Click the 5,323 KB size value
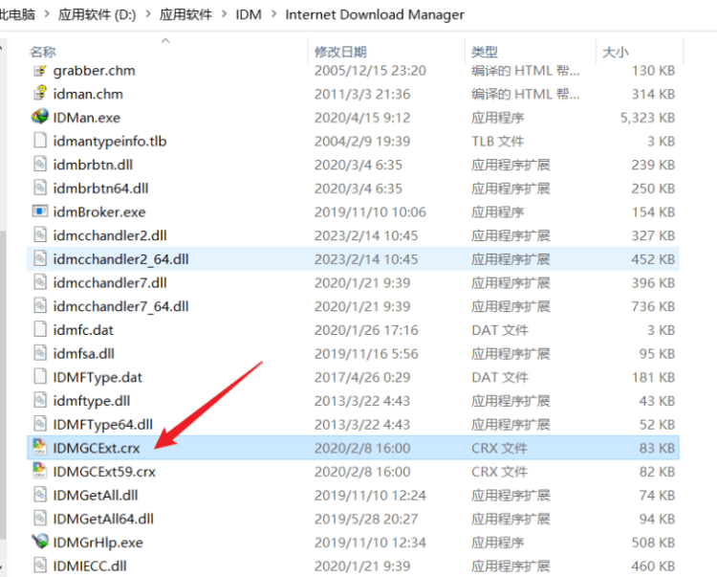Viewport: 717px width, 577px height. (647, 118)
